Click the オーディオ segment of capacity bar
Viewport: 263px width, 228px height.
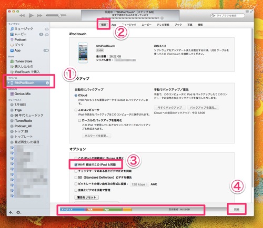click(72, 210)
